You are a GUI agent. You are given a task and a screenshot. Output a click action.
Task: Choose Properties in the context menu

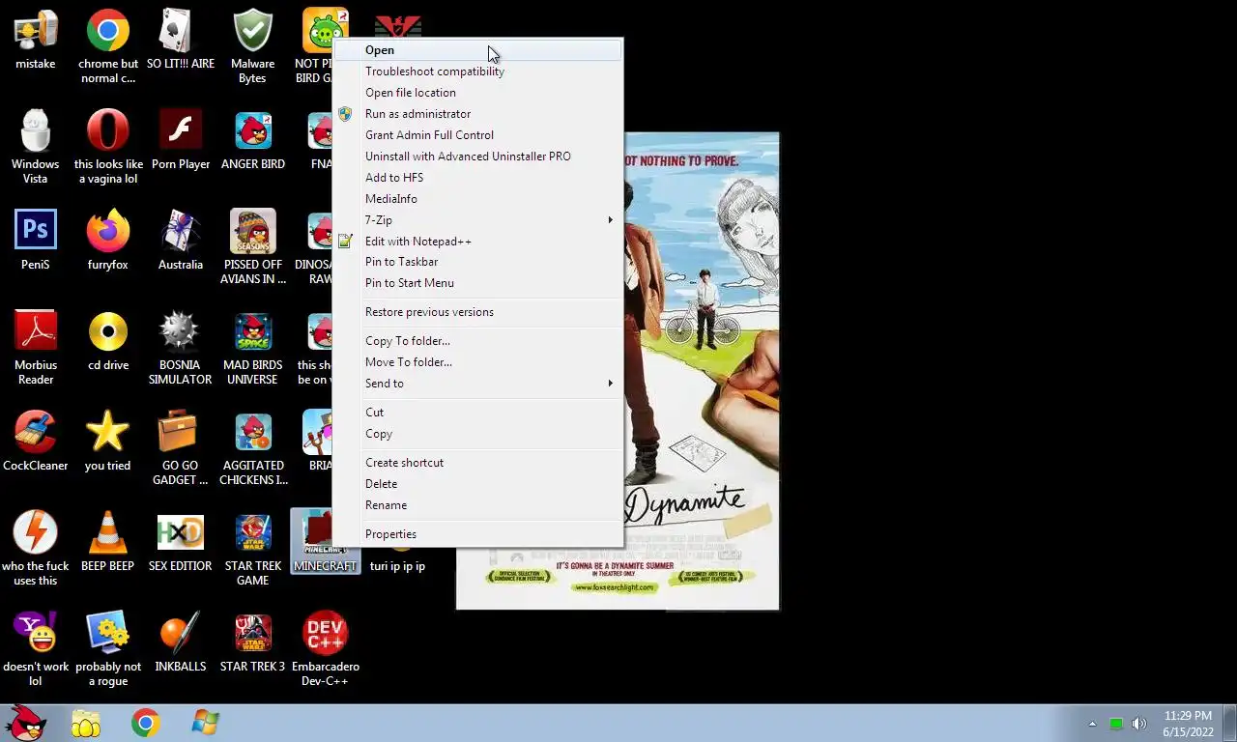point(477,534)
